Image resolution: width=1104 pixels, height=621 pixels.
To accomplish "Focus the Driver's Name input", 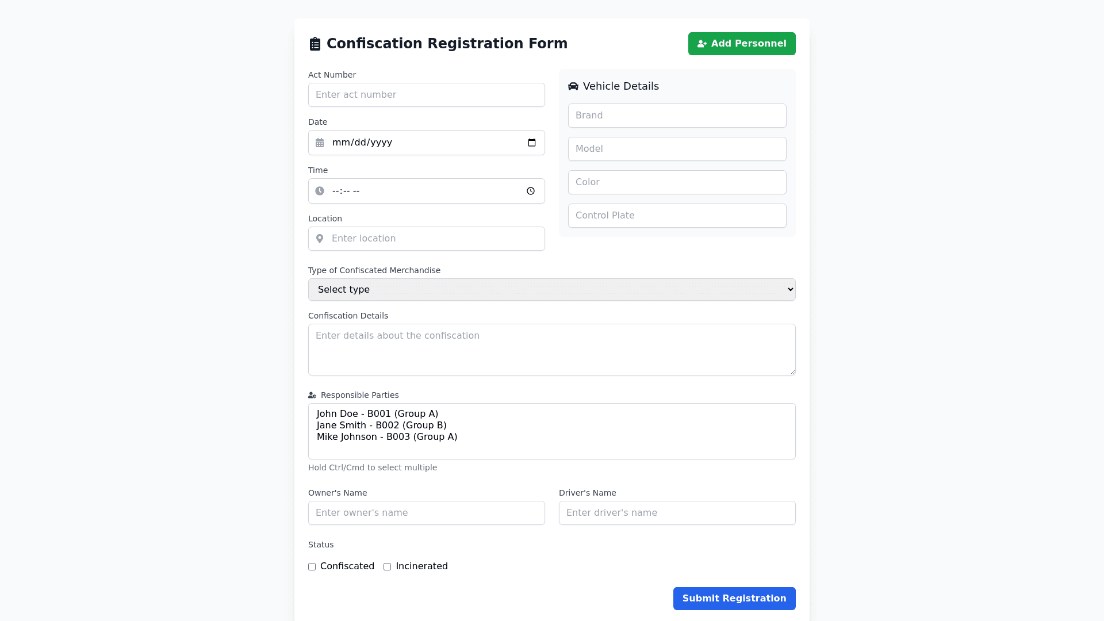I will coord(677,513).
